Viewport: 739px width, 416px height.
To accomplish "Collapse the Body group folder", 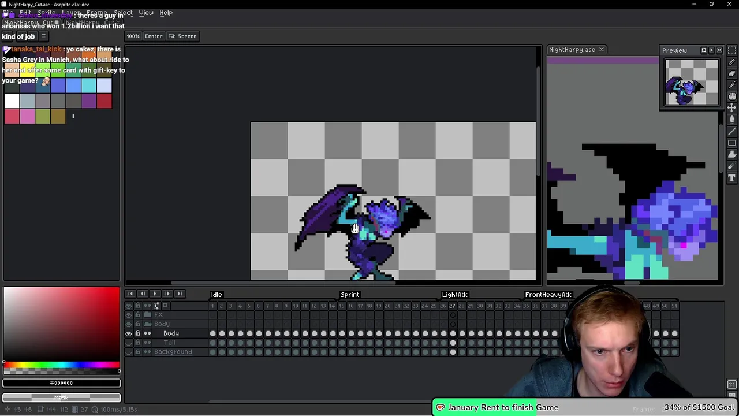I will click(x=147, y=324).
